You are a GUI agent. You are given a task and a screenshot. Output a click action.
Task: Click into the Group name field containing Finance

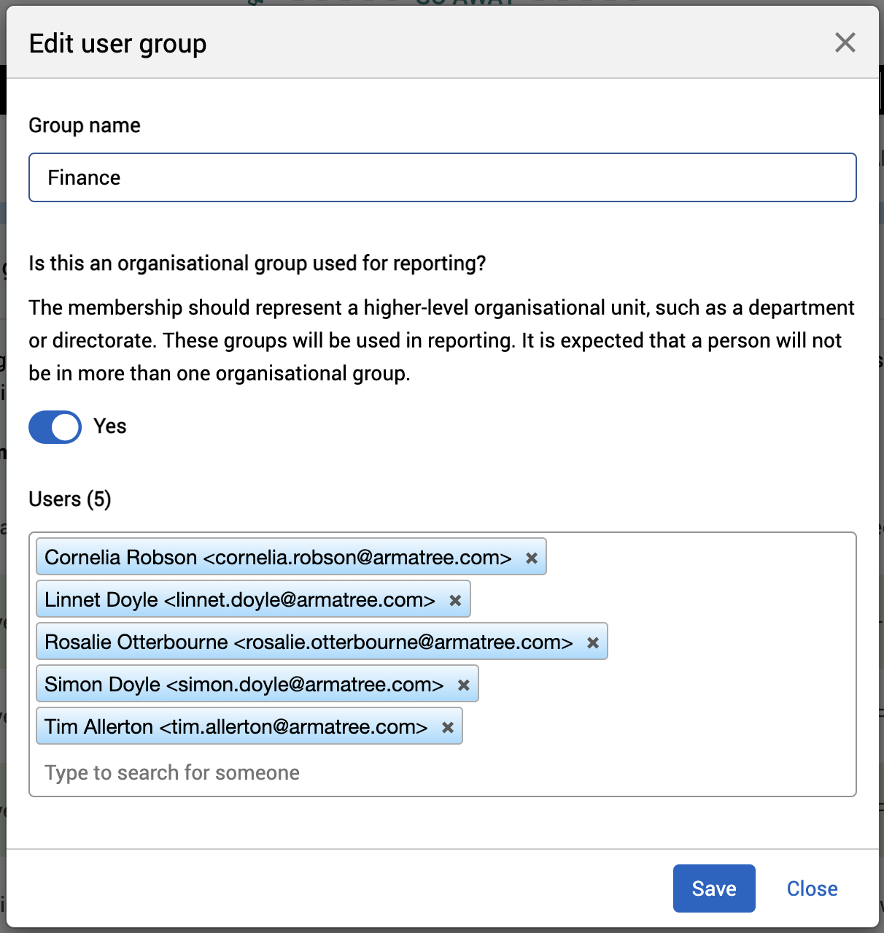point(442,177)
